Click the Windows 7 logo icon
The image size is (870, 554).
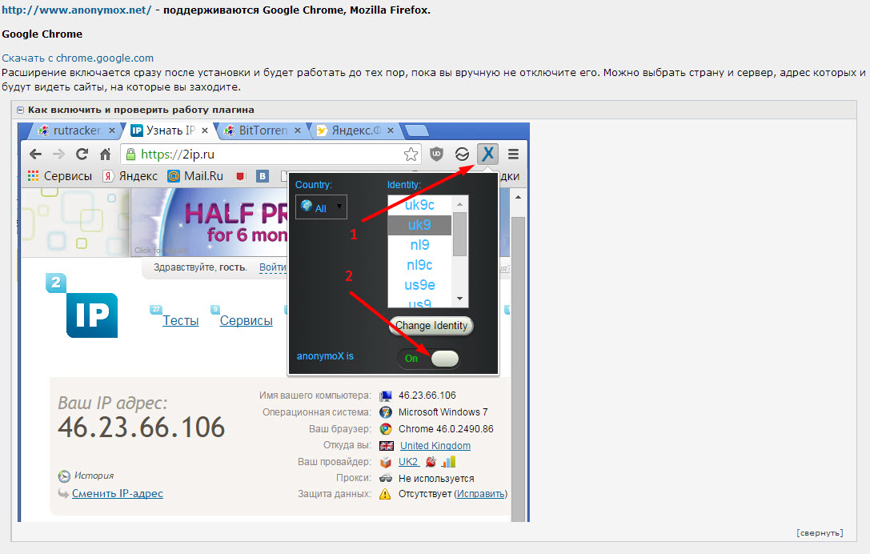(386, 412)
